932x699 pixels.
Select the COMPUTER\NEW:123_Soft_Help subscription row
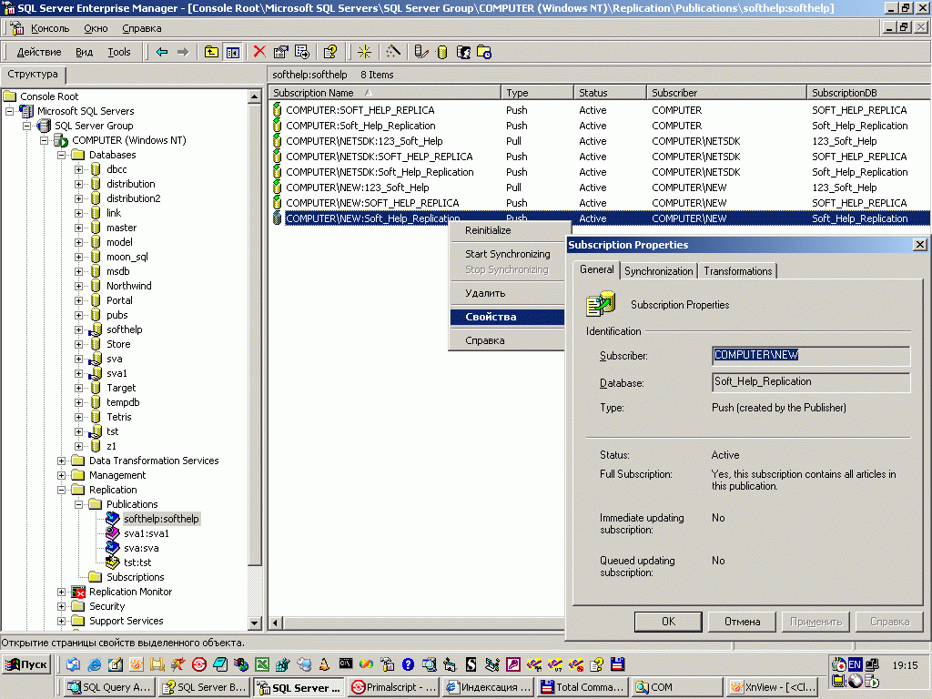coord(601,187)
